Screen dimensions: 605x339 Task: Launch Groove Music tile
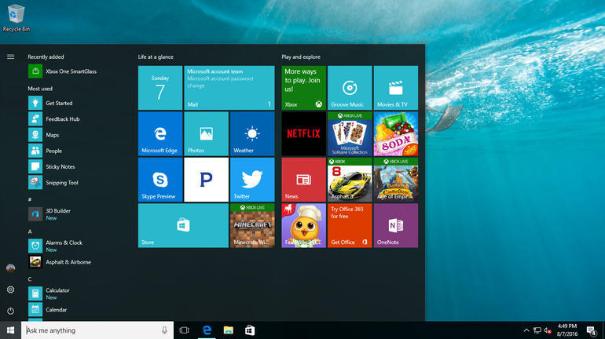[x=350, y=88]
